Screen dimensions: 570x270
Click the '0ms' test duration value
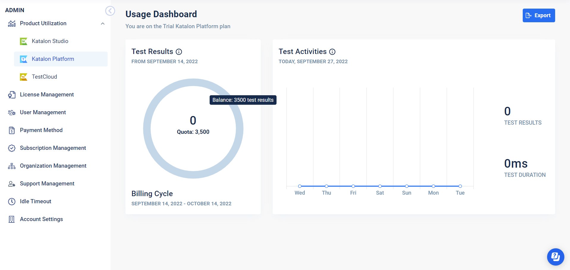(x=516, y=163)
